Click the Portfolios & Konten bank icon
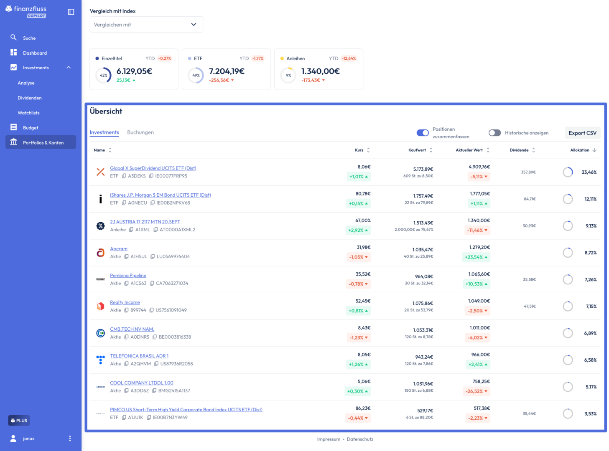The height and width of the screenshot is (451, 609). tap(13, 142)
